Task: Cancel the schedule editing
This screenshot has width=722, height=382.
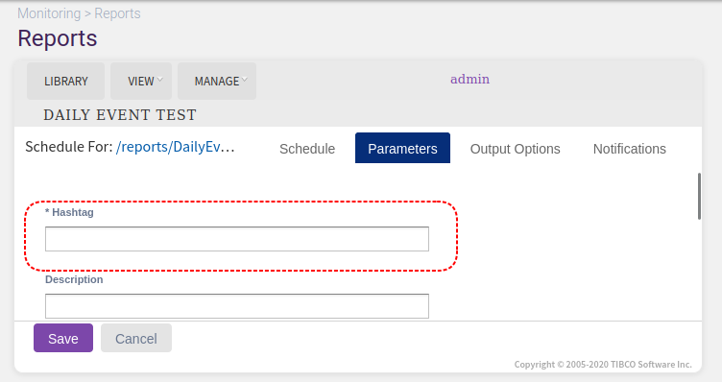Action: coord(136,338)
